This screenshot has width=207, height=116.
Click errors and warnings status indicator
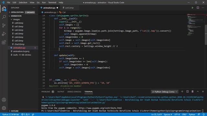[x=26, y=114]
